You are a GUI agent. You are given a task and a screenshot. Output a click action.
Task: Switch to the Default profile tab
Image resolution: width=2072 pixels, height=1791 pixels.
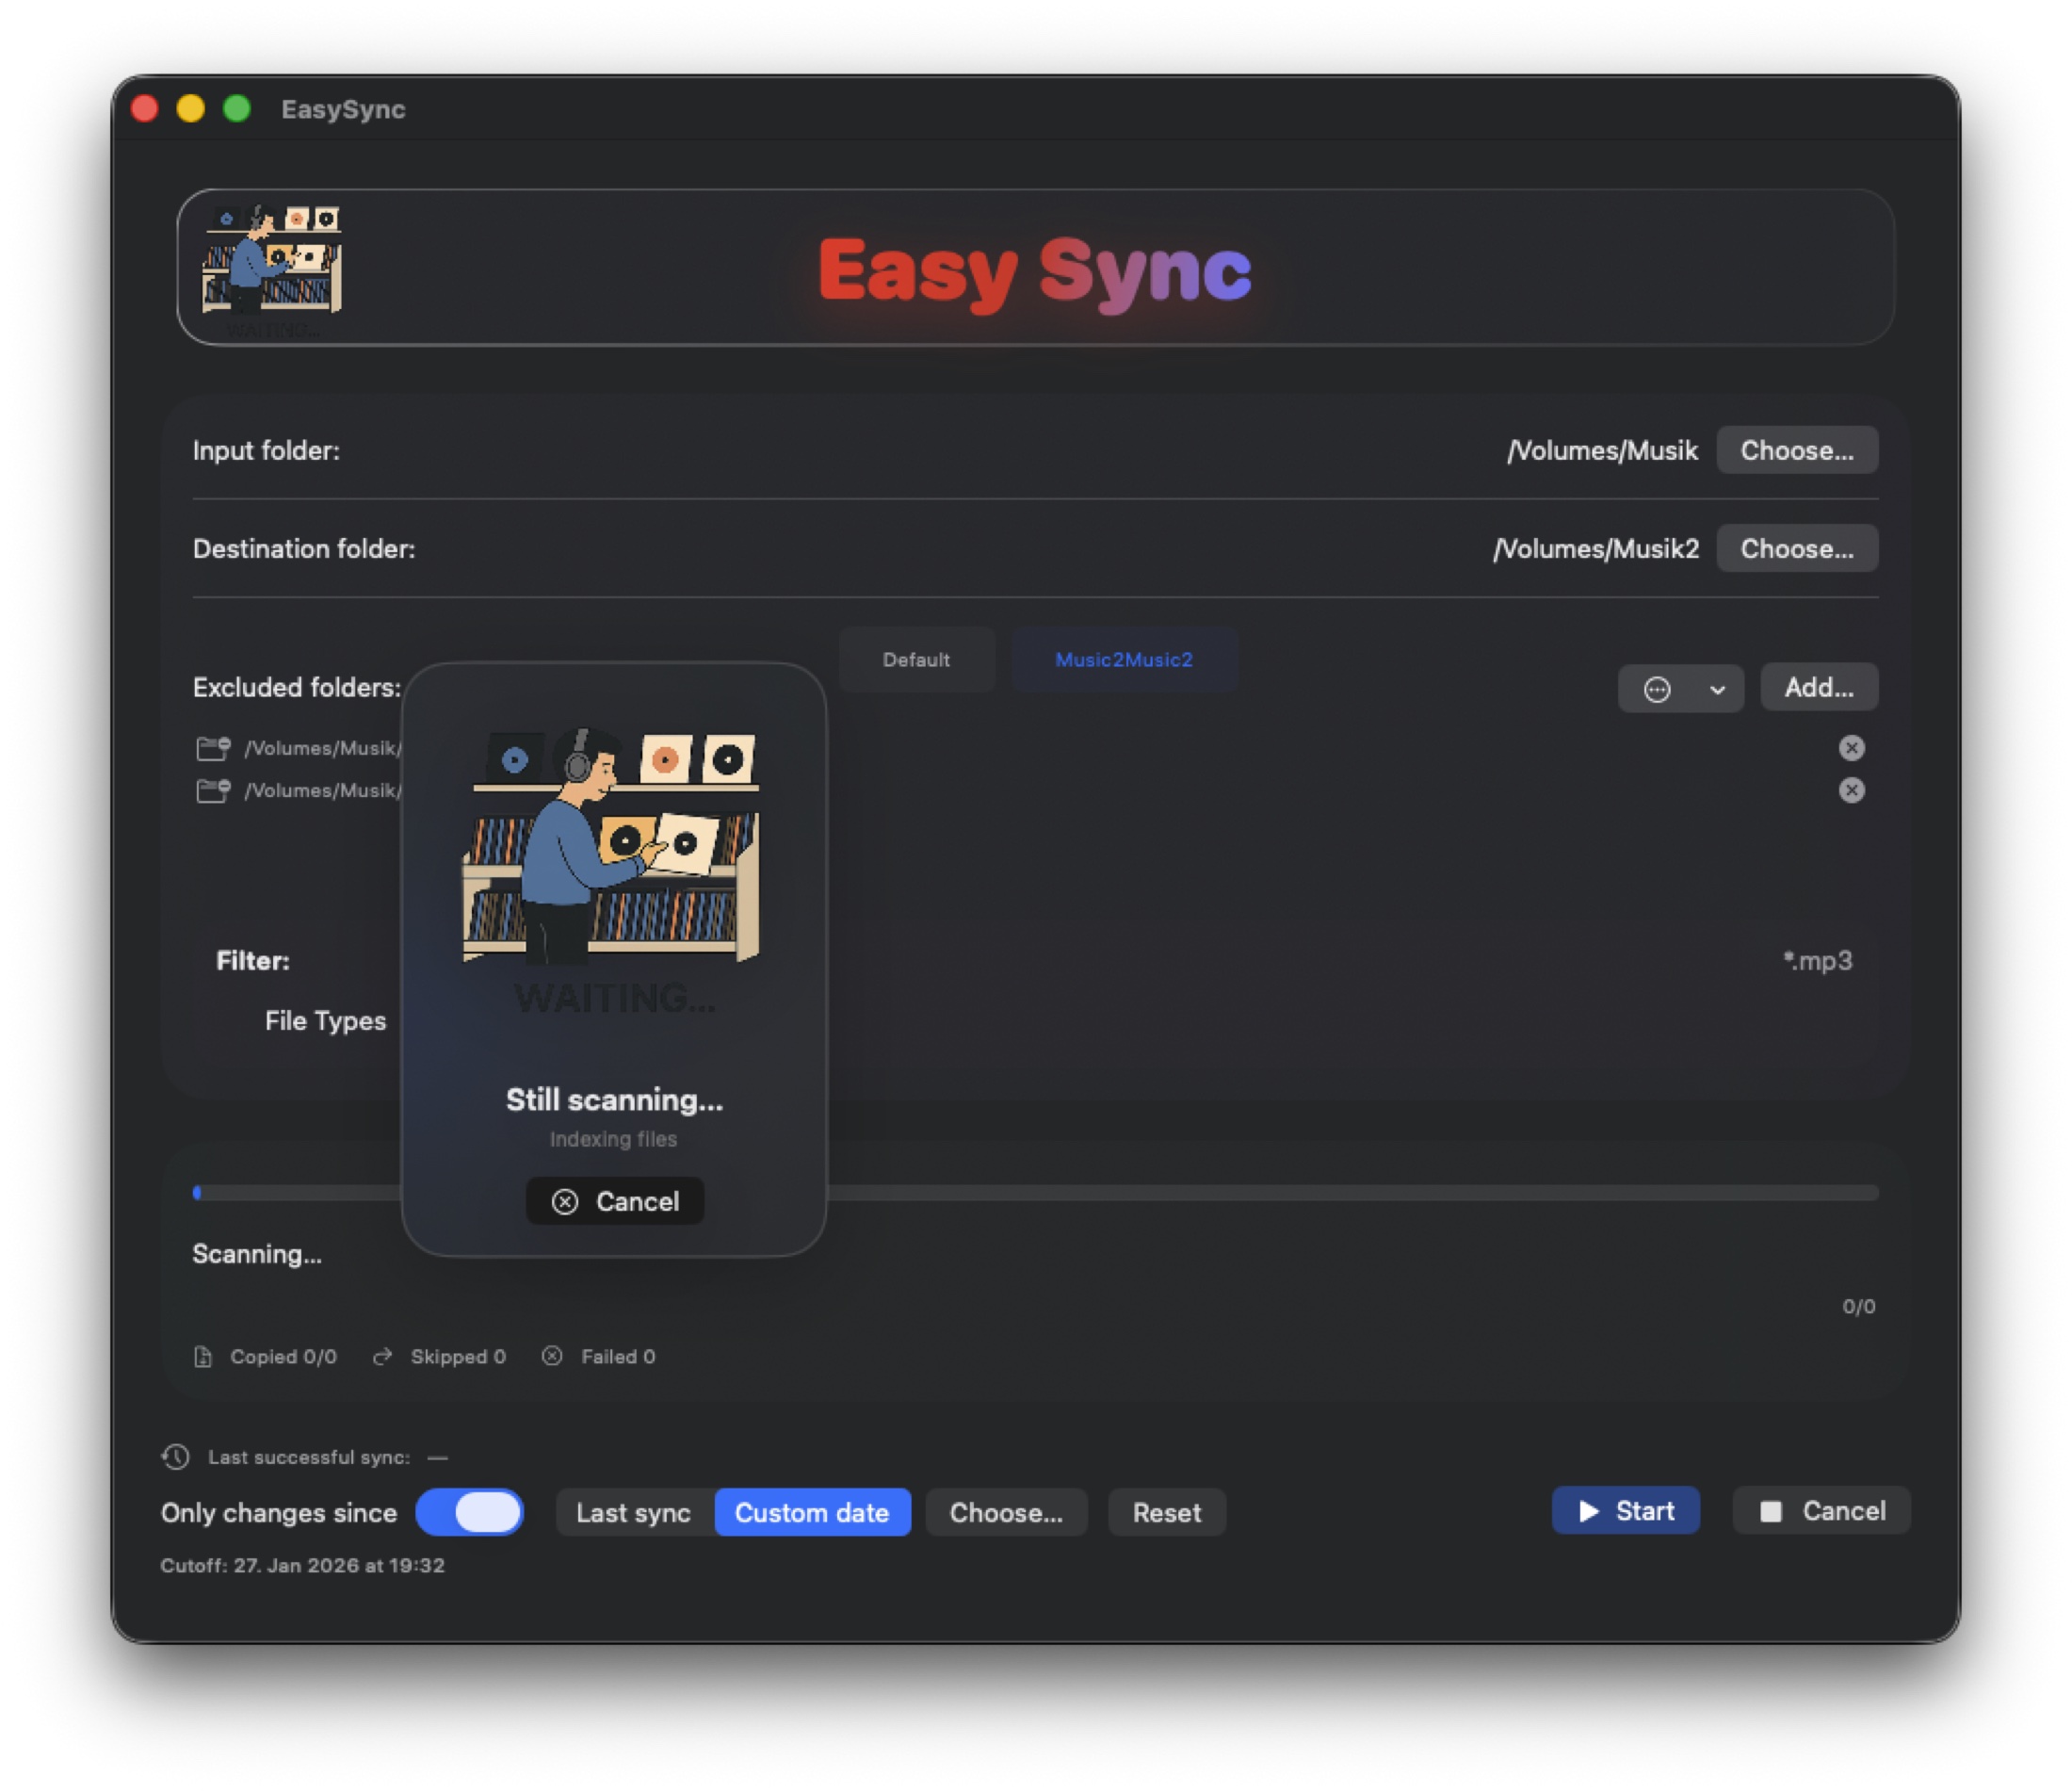pyautogui.click(x=916, y=659)
